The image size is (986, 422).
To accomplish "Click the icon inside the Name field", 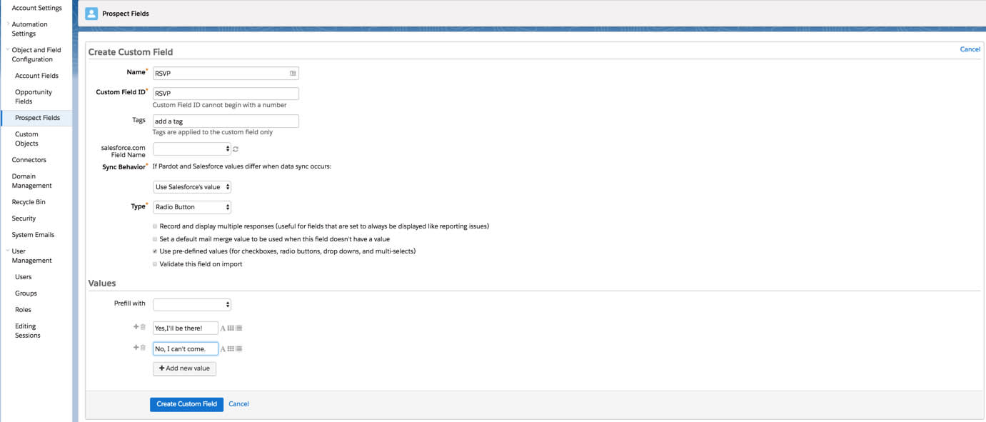I will tap(293, 74).
